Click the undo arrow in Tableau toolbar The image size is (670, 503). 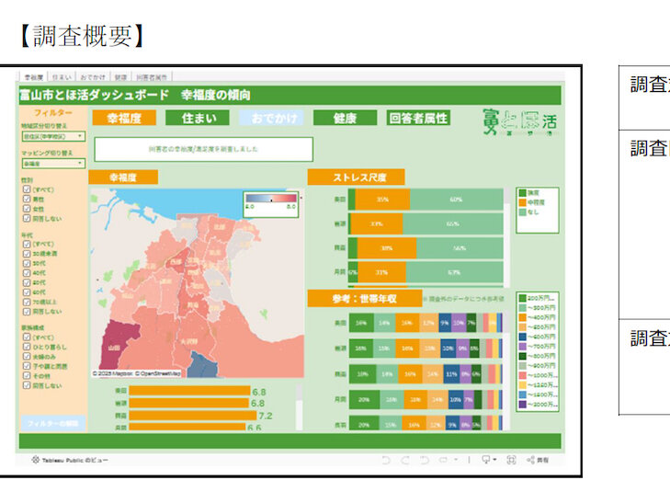pos(386,459)
